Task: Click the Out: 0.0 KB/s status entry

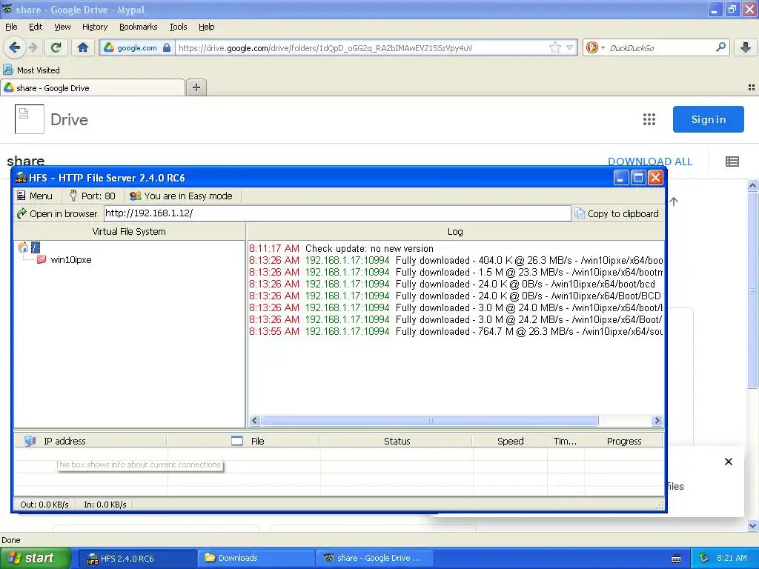Action: (44, 505)
